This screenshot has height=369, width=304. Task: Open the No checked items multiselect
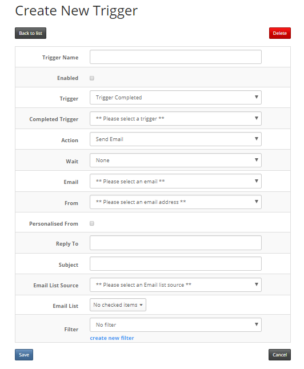click(x=118, y=305)
